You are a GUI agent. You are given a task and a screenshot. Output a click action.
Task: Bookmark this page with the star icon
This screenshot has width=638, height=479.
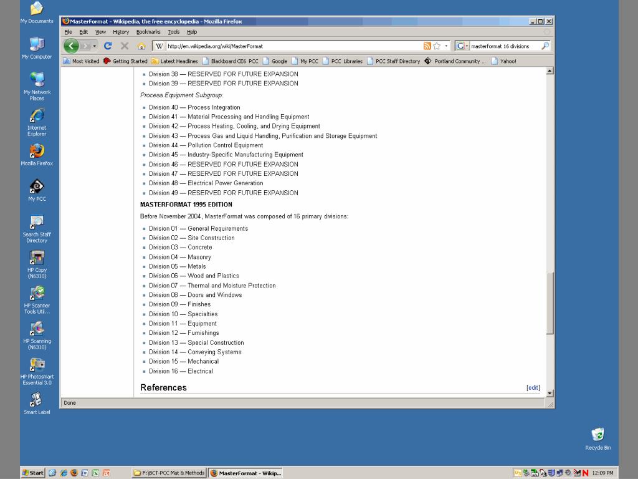[437, 46]
